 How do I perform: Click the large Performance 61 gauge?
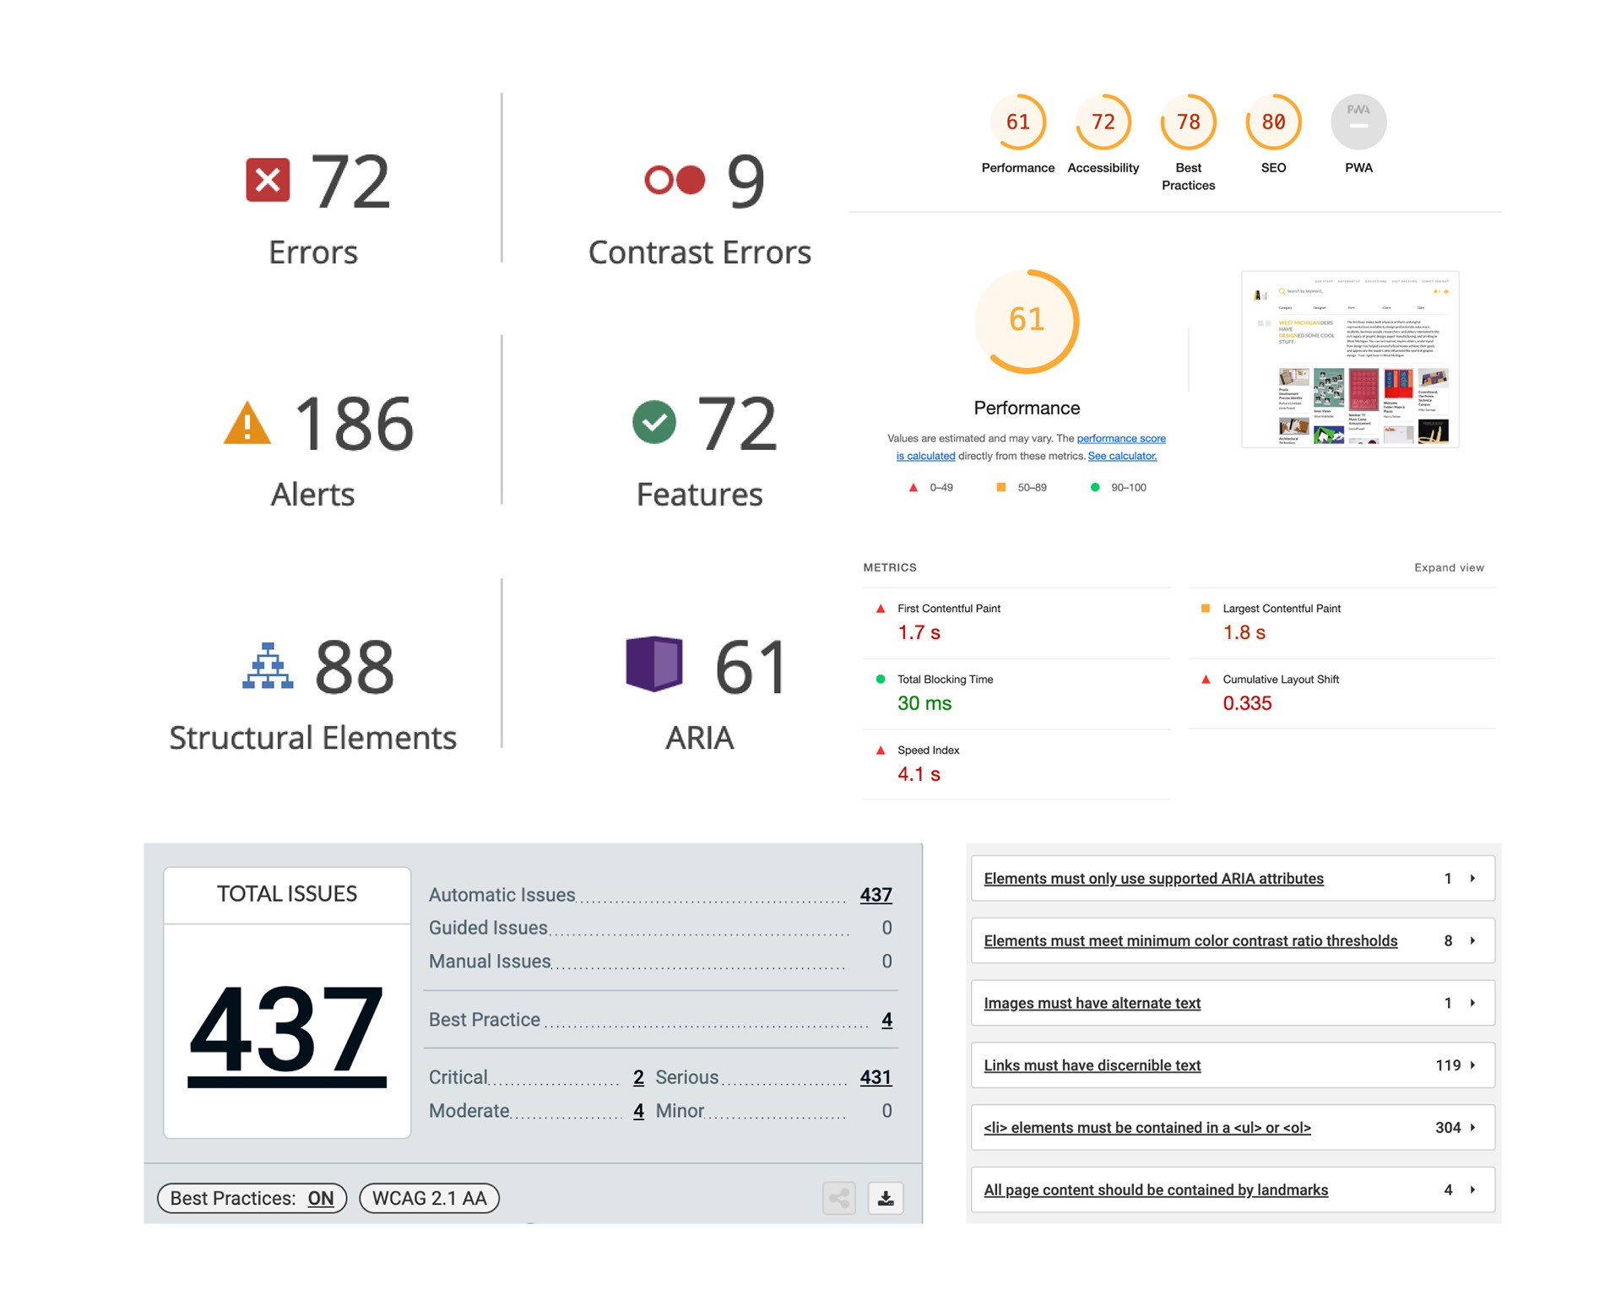(x=1027, y=321)
